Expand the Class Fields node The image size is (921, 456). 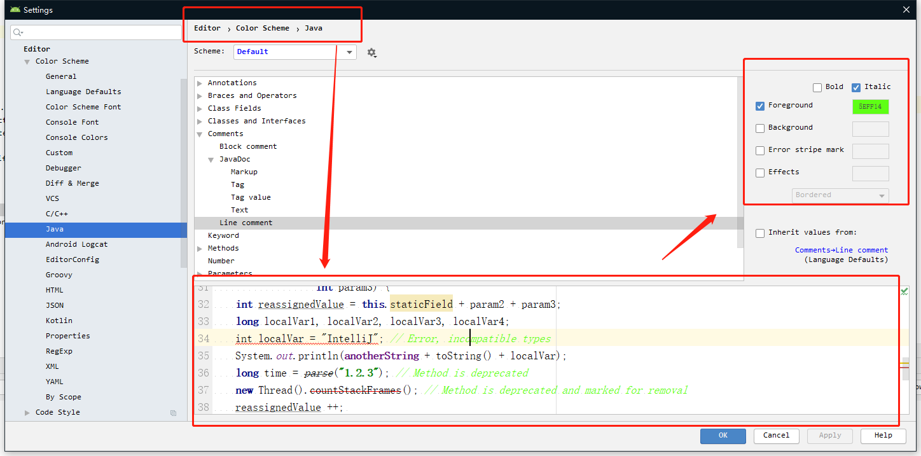(x=200, y=109)
